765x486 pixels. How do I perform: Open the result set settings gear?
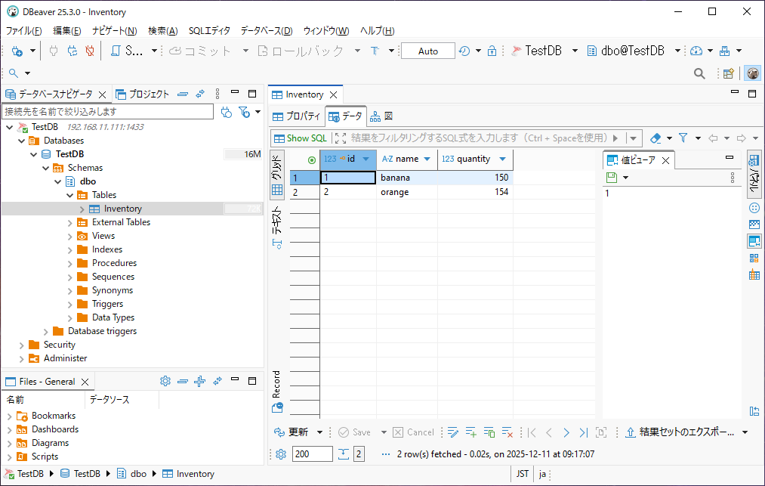(x=281, y=454)
